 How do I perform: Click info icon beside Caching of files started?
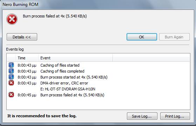(11, 65)
